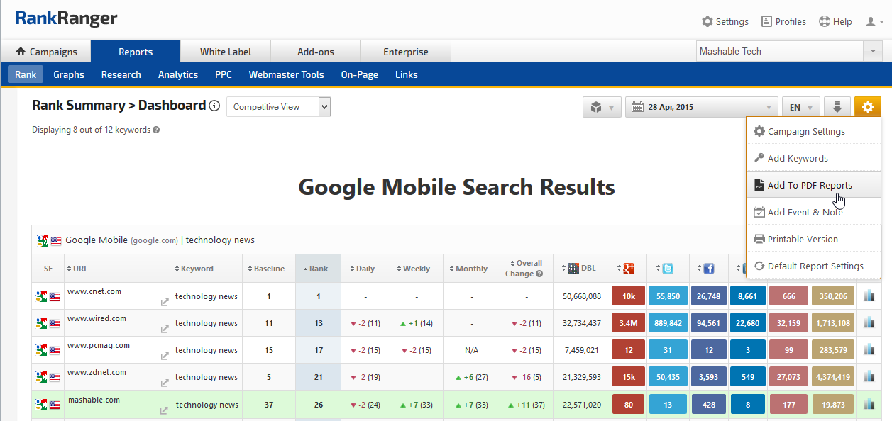Go to the Webmaster Tools section
Viewport: 892px width, 421px height.
[x=286, y=74]
